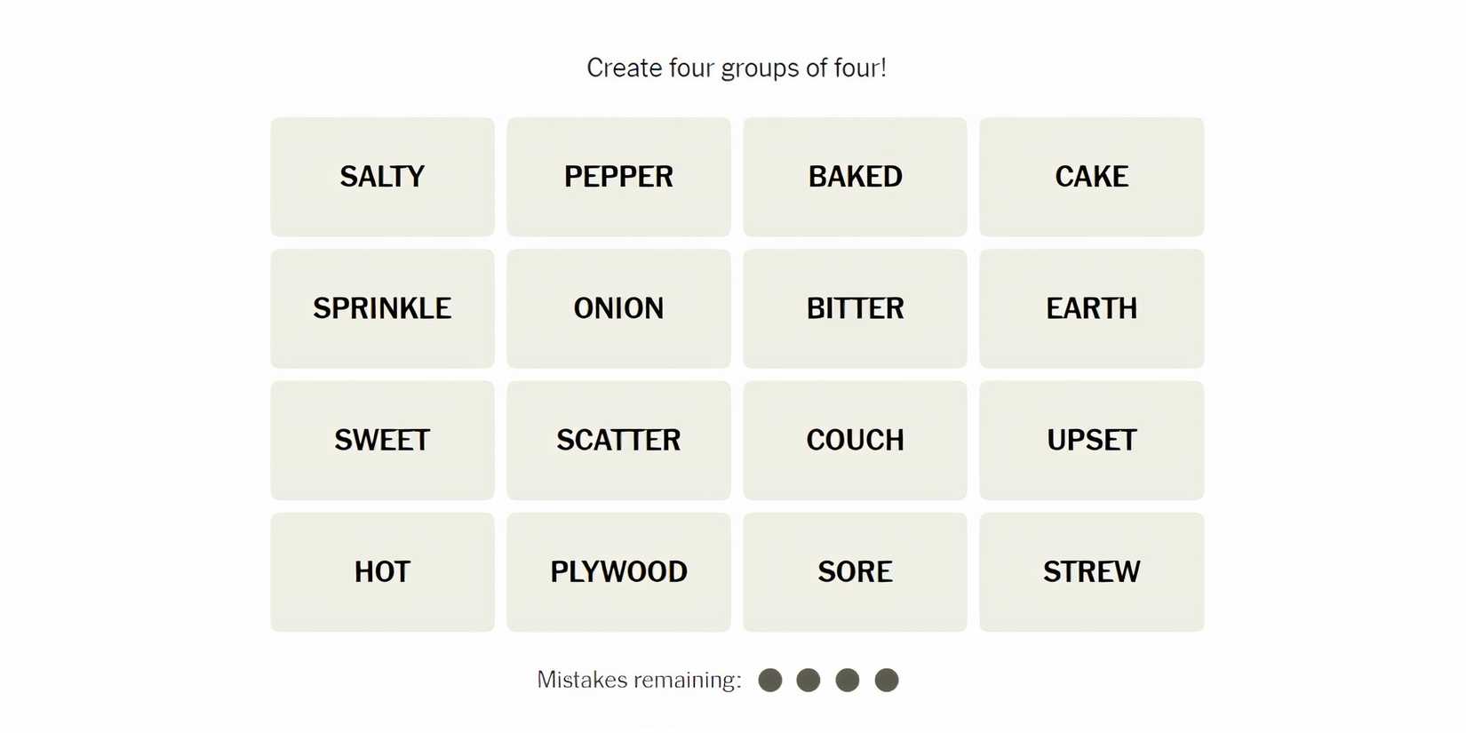Click the leftmost mistakes-remaining dot

click(x=770, y=681)
